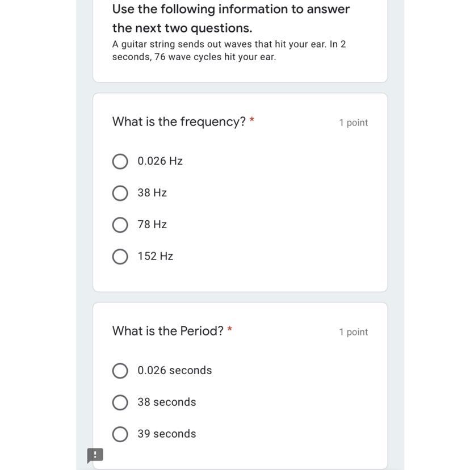470x470 pixels.
Task: Click the report problem exclamation icon
Action: pos(95,455)
